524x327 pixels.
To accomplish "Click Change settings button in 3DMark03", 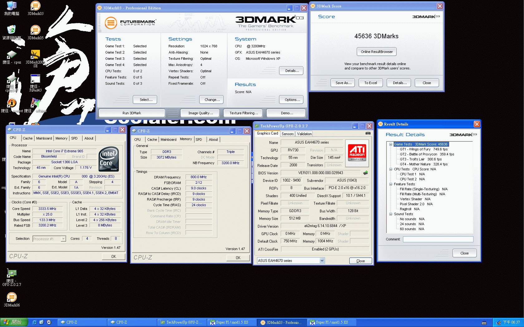I will (211, 100).
